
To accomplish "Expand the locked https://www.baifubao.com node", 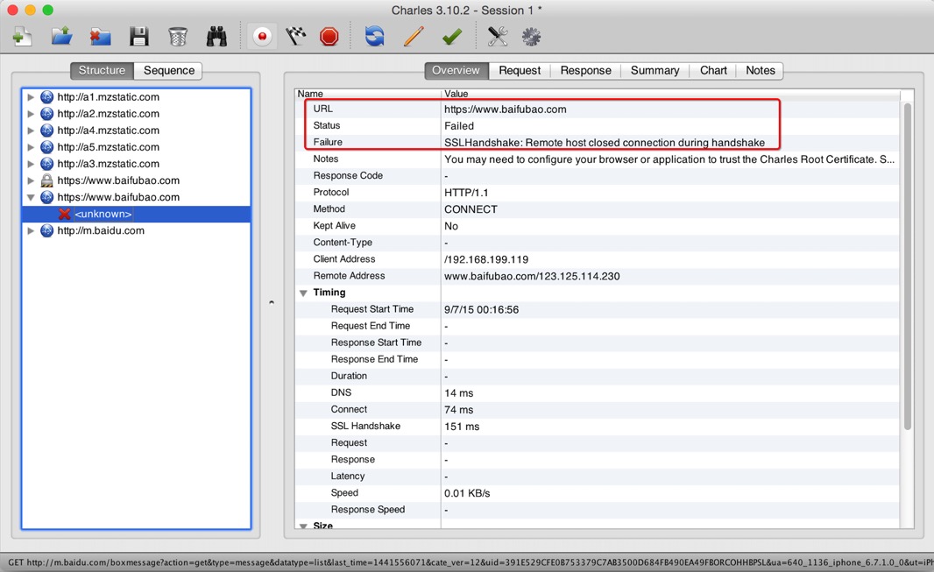I will [x=31, y=180].
